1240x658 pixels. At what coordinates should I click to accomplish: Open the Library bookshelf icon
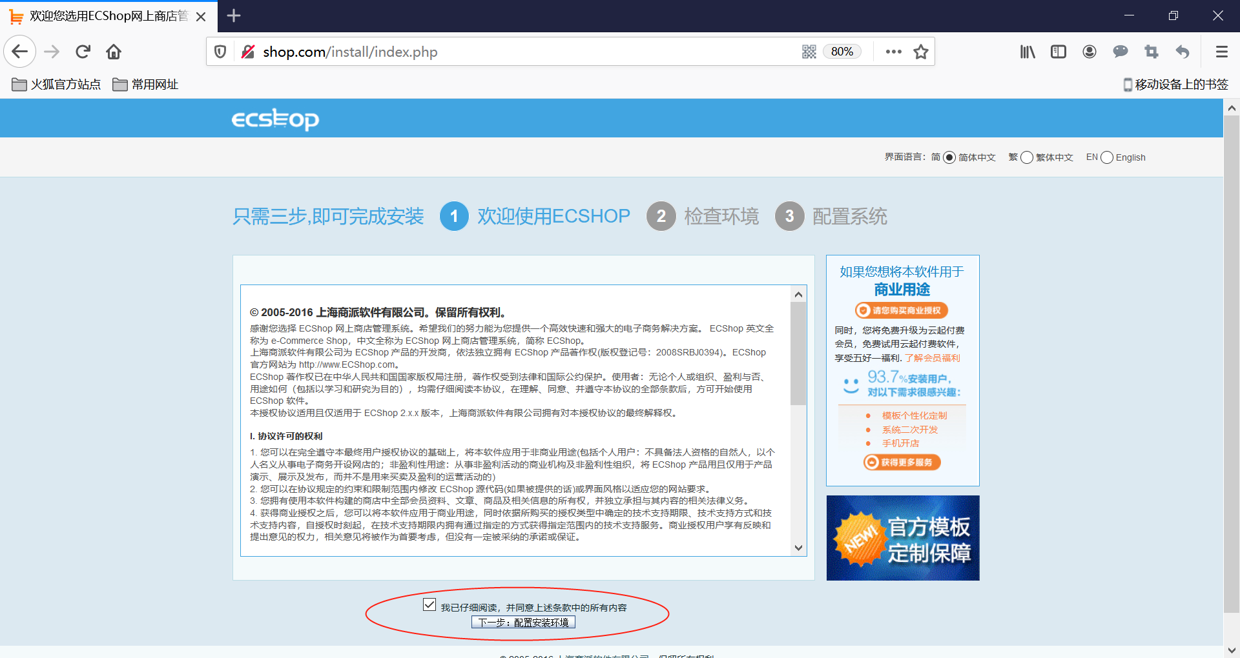pos(1028,52)
